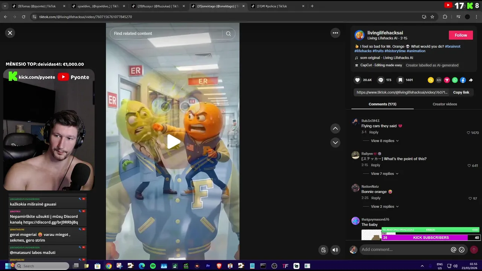
Task: Mute the video sound
Action: point(335,250)
